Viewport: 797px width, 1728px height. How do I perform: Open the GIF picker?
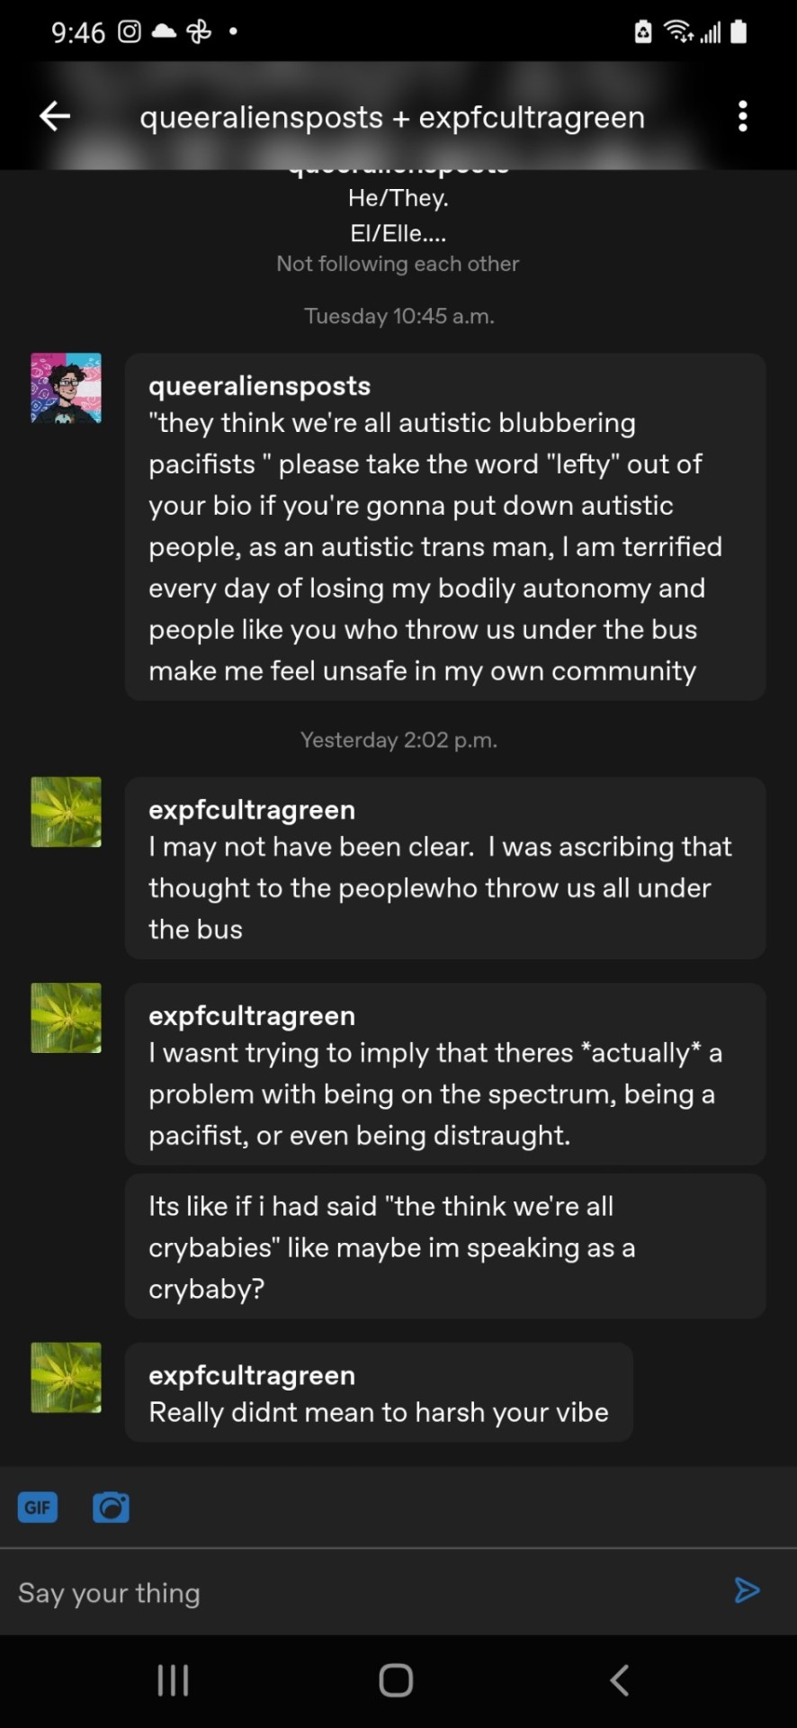[38, 1507]
